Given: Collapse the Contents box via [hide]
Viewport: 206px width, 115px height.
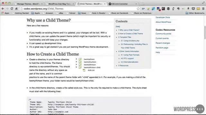Looking at the screenshot, I should 118,27.
